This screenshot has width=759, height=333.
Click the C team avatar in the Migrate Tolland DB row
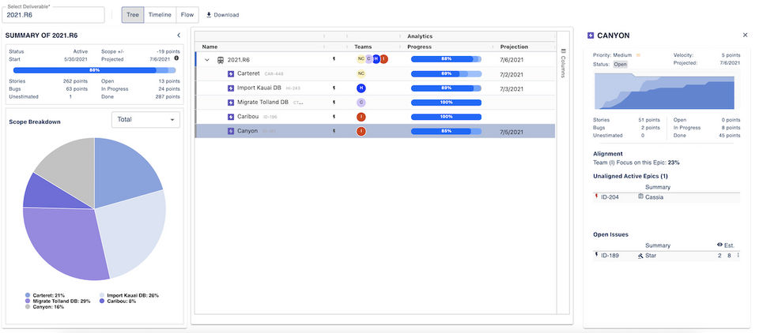point(361,103)
